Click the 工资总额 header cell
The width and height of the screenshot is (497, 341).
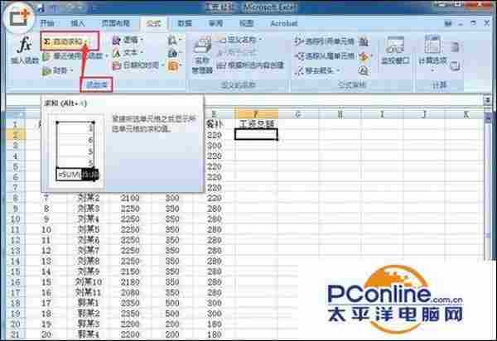click(x=256, y=124)
